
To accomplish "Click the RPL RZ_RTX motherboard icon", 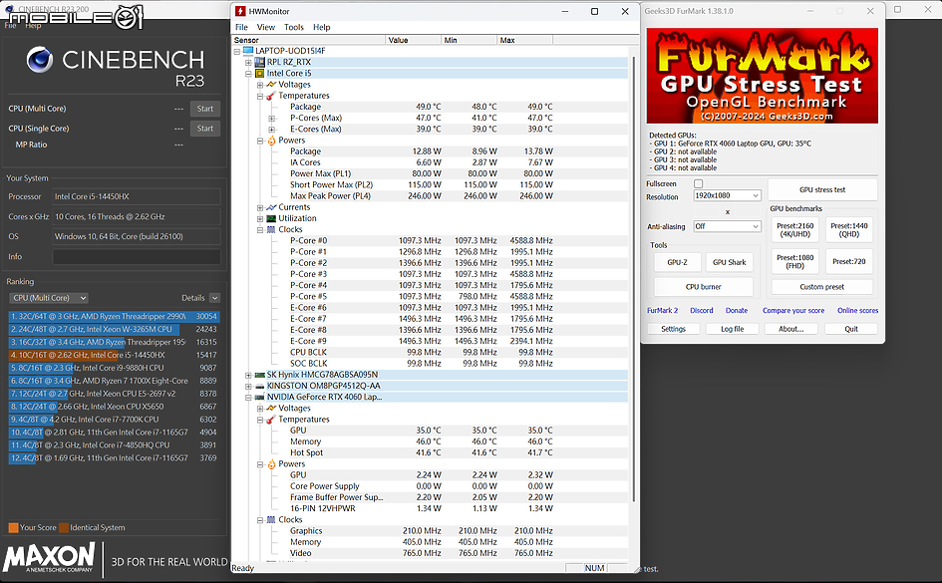I will [259, 63].
